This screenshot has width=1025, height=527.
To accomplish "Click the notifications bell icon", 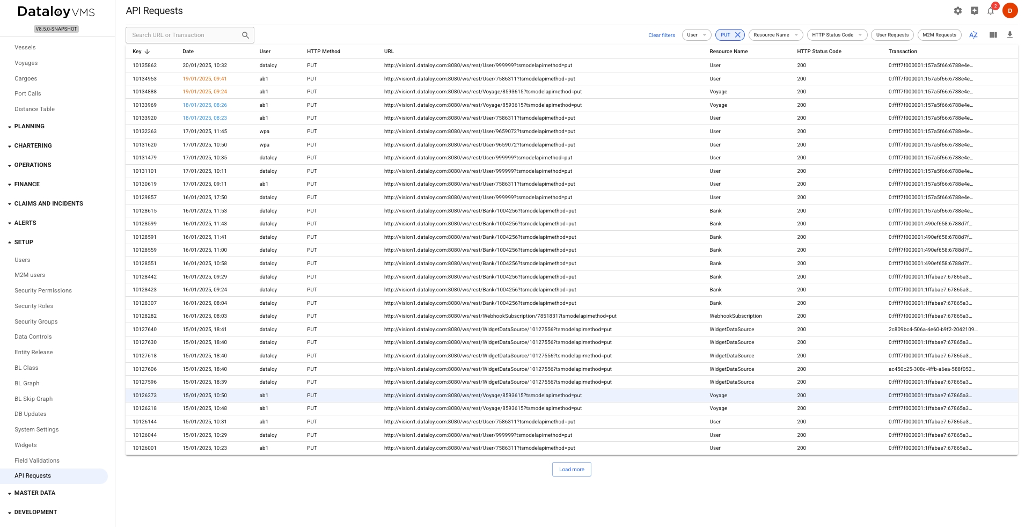I will (991, 11).
